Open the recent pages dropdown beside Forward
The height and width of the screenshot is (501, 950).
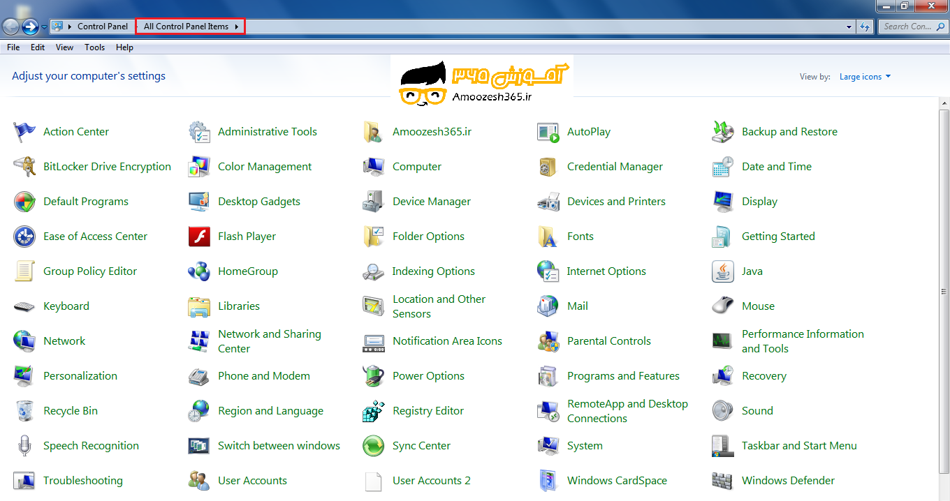coord(44,27)
